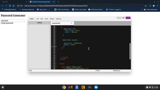Screen dimensions: 160x90
Task: Click Caret plus window button
Action: (123, 18)
